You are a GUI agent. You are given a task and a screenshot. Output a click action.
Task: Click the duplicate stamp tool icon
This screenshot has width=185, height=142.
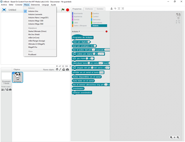[112, 8]
